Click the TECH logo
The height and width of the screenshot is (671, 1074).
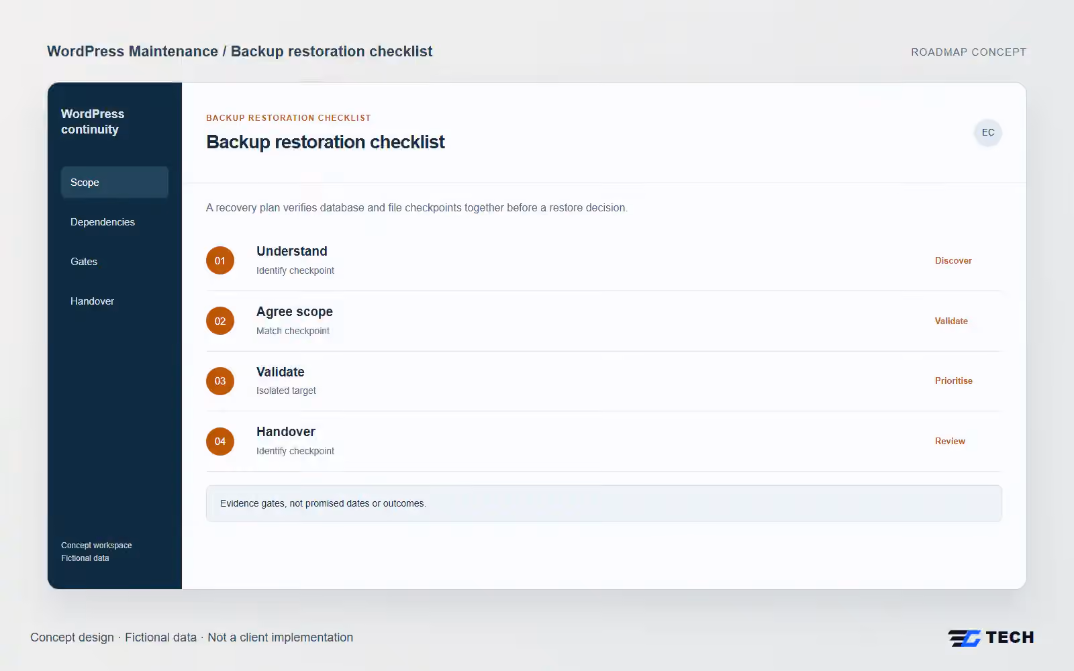(x=991, y=637)
